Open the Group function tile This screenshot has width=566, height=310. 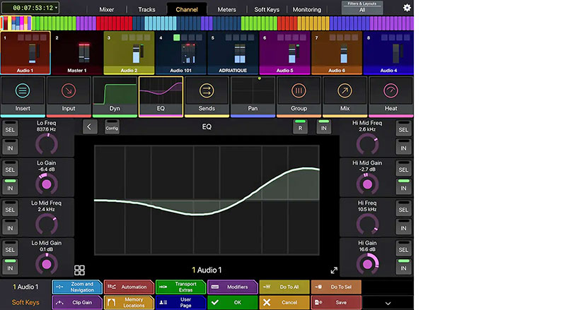[x=299, y=97]
